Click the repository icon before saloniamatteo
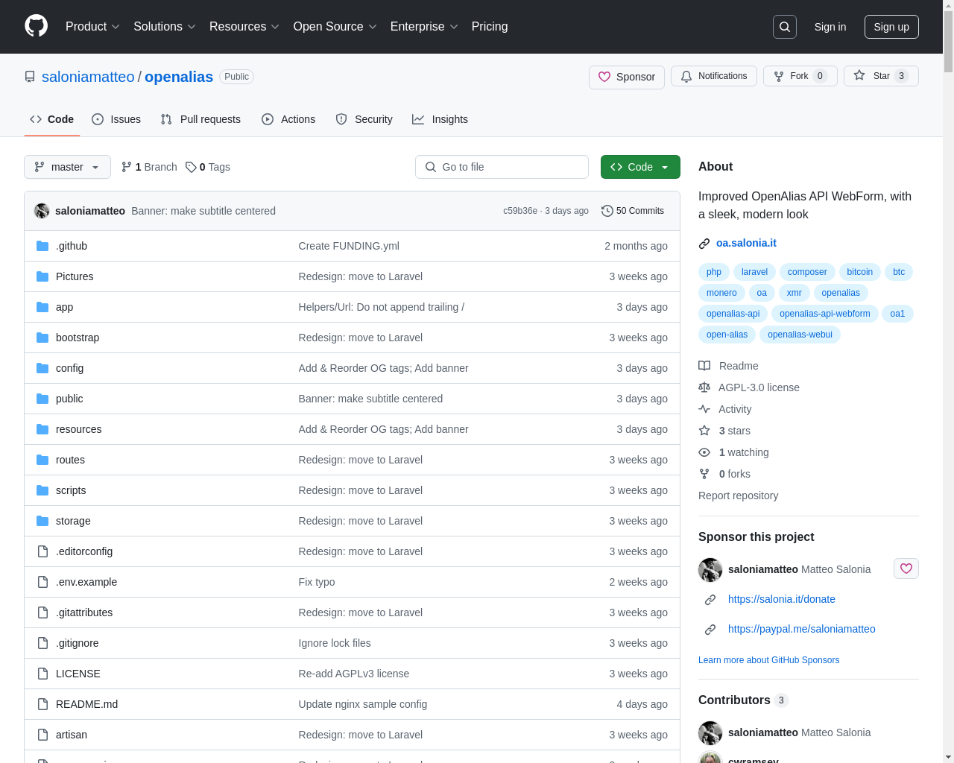The height and width of the screenshot is (763, 954). pos(30,77)
